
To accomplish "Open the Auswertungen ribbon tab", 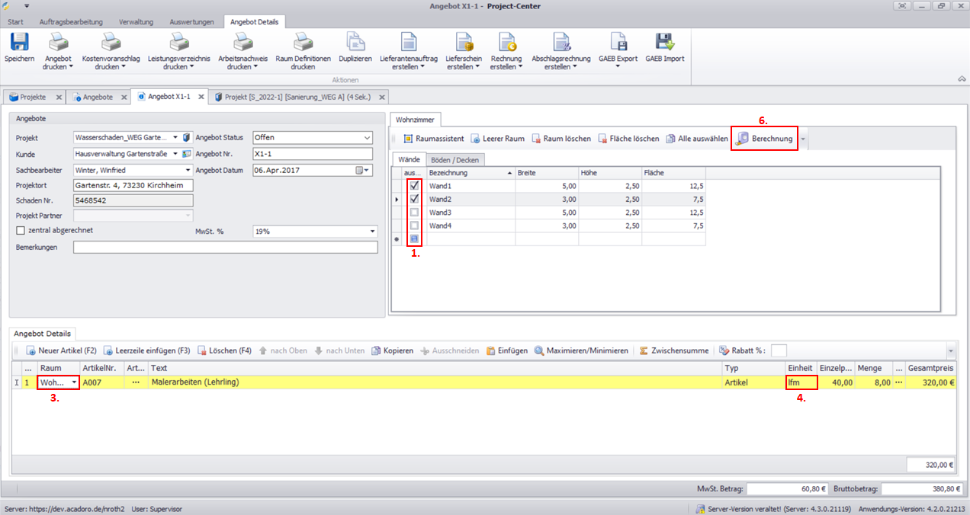I will (191, 21).
